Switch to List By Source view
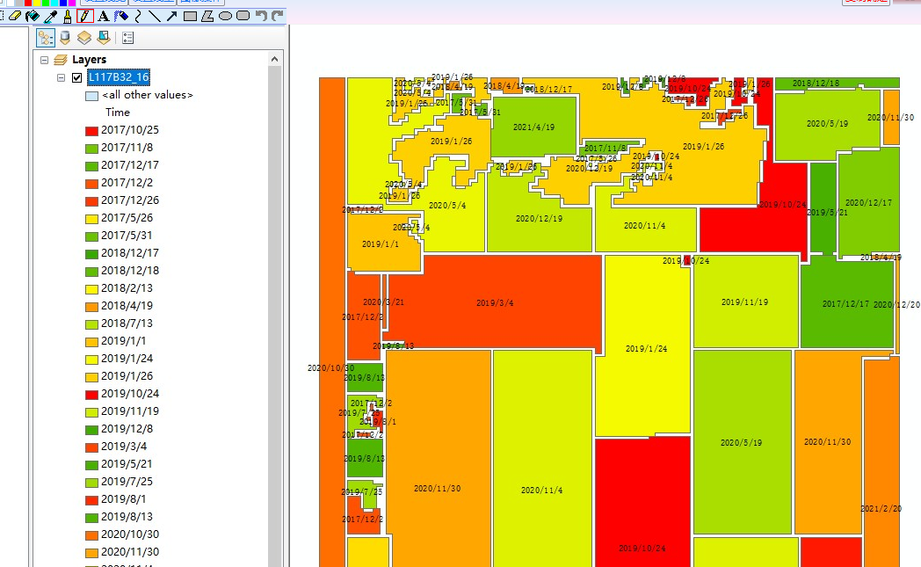Viewport: 921px width, 567px height. point(65,38)
